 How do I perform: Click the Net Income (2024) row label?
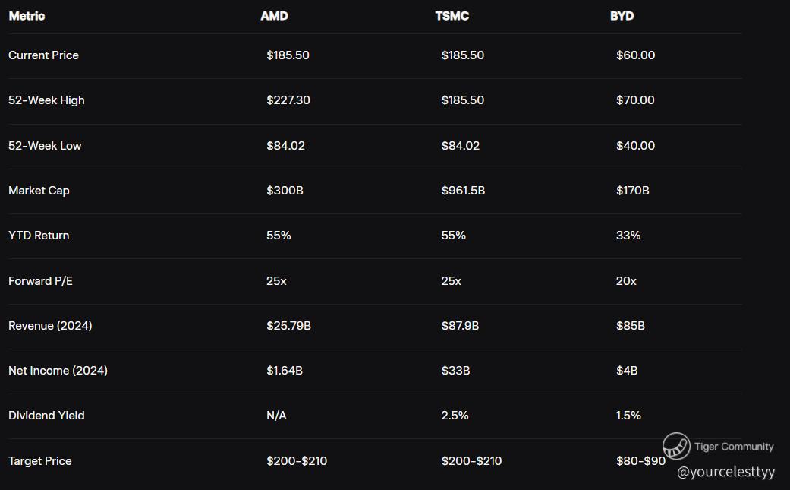58,371
